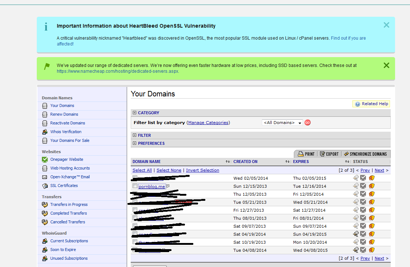Click the checkmark status icon in pornblog.me row
The width and height of the screenshot is (410, 267).
[x=363, y=186]
